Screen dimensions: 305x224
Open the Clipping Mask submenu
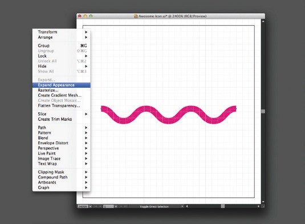pos(61,172)
